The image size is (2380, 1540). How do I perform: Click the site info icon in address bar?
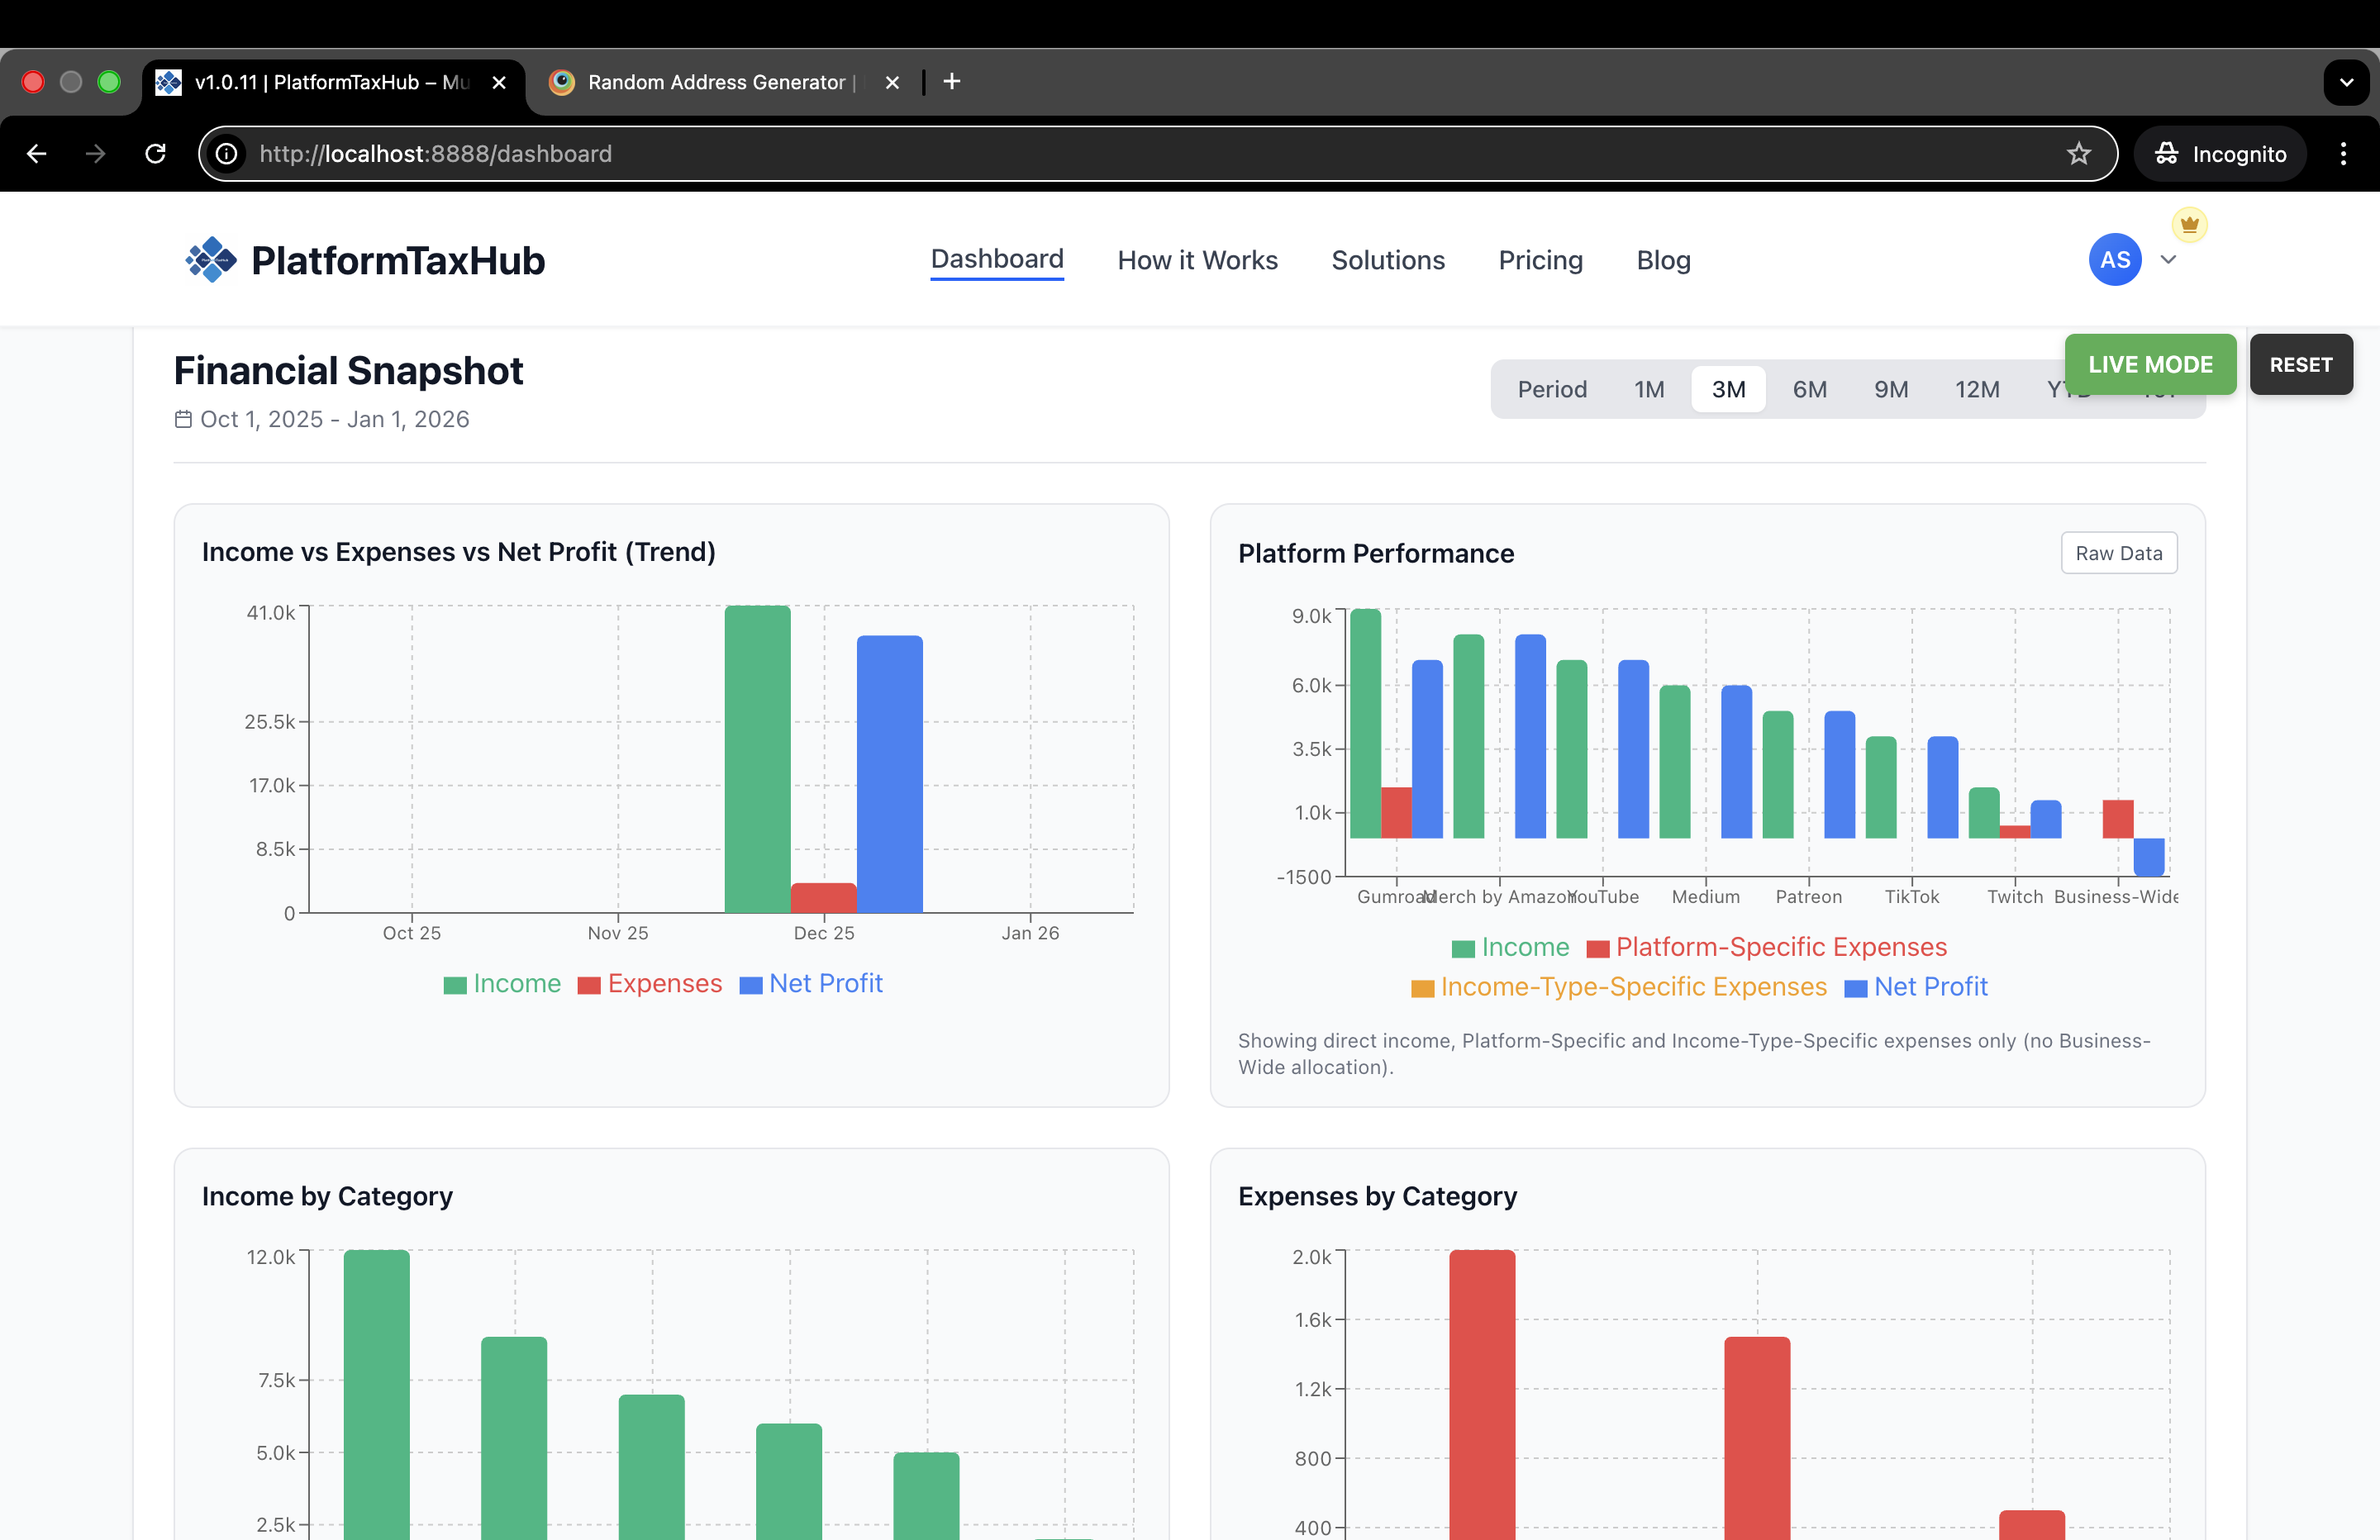227,153
